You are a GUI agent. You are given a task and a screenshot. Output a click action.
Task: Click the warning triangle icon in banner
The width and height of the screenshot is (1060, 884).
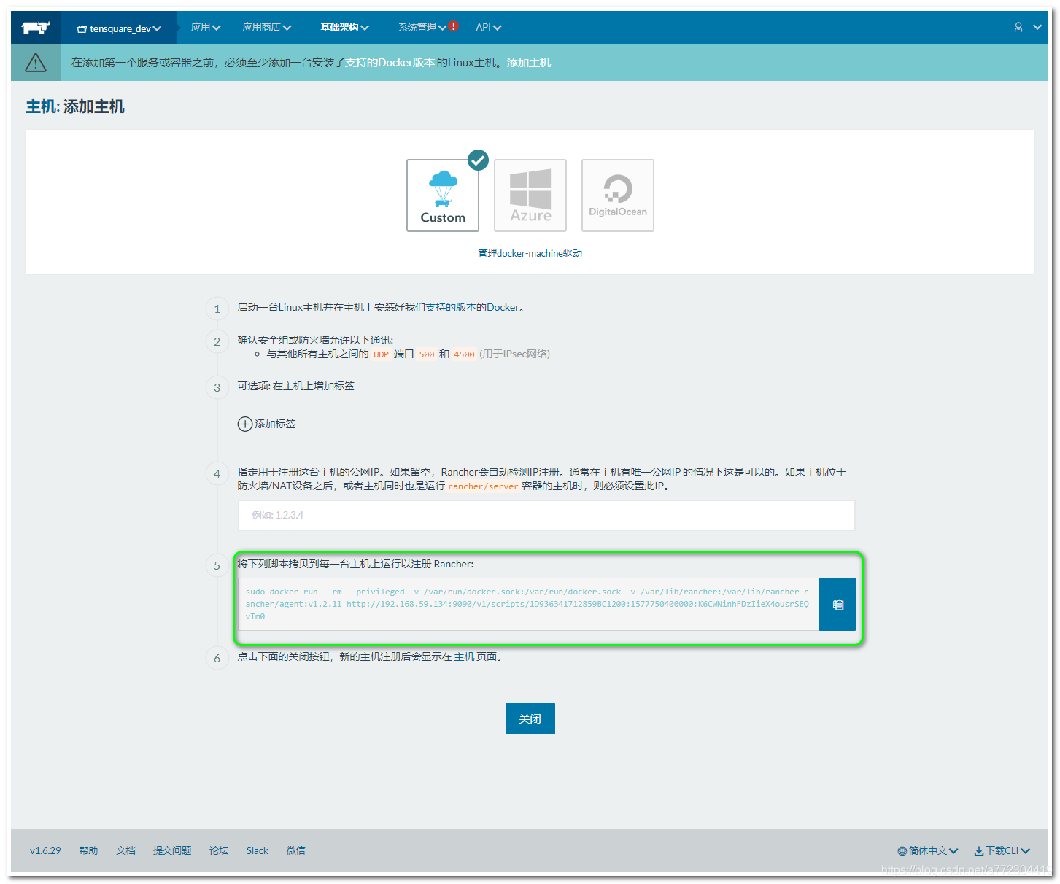click(x=36, y=63)
